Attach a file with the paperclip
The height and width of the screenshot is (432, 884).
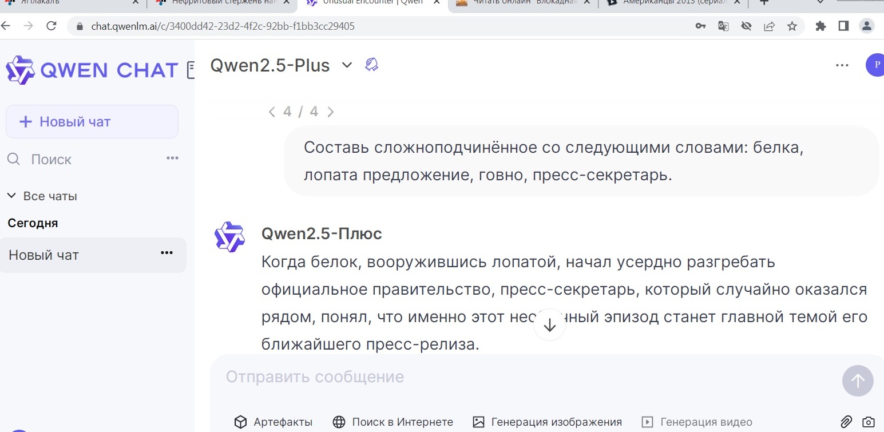click(x=846, y=422)
